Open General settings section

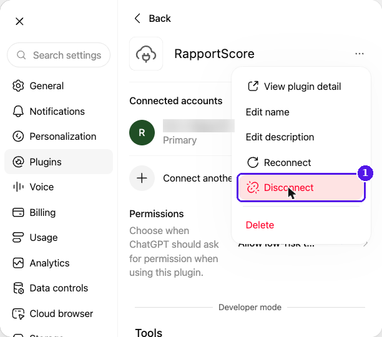[59, 85]
